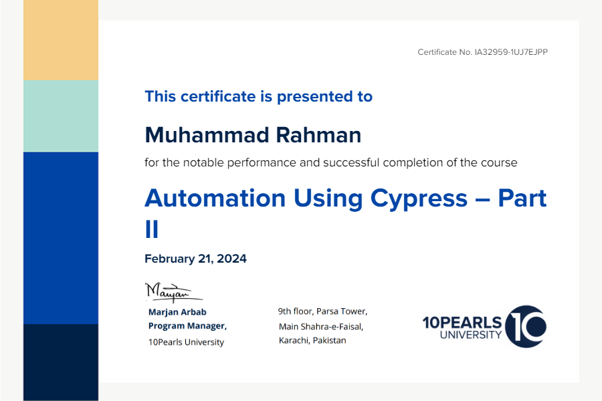Select the recipient name Muhammad Rahman
Screen dimensions: 602x401
click(x=253, y=135)
